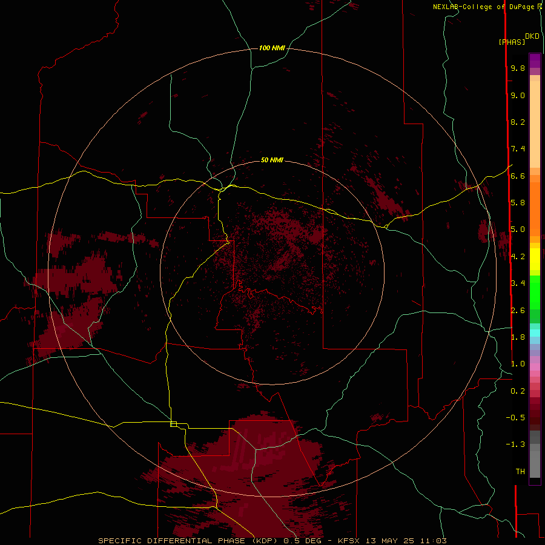Select the 1.8 value on the legend

pos(518,337)
